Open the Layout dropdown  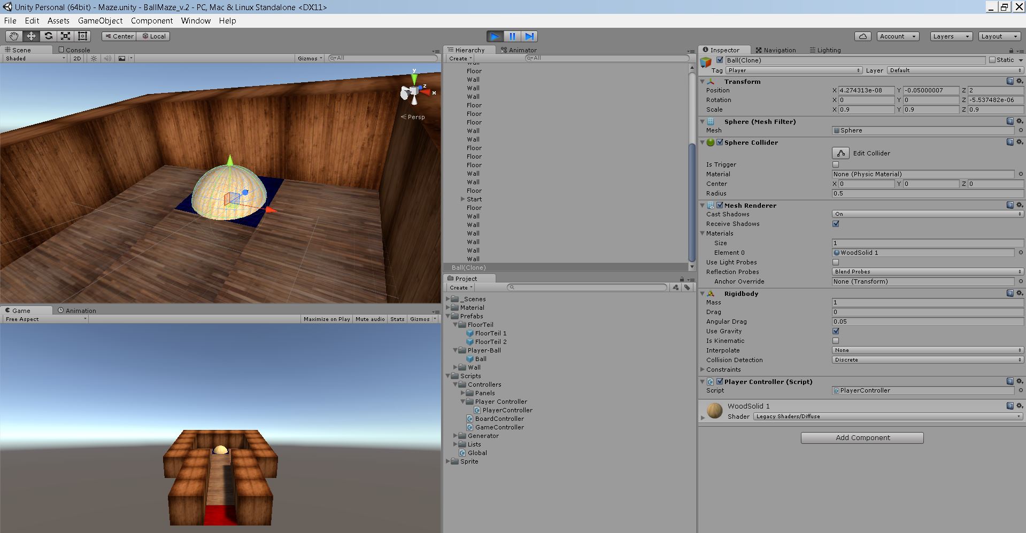point(999,36)
